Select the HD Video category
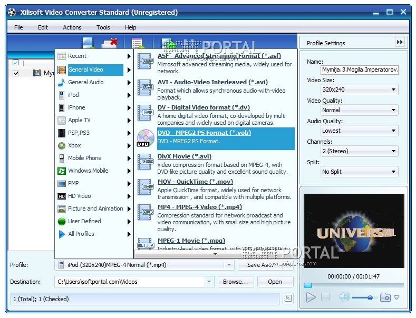Viewport: 416px width, 318px height. (x=94, y=196)
